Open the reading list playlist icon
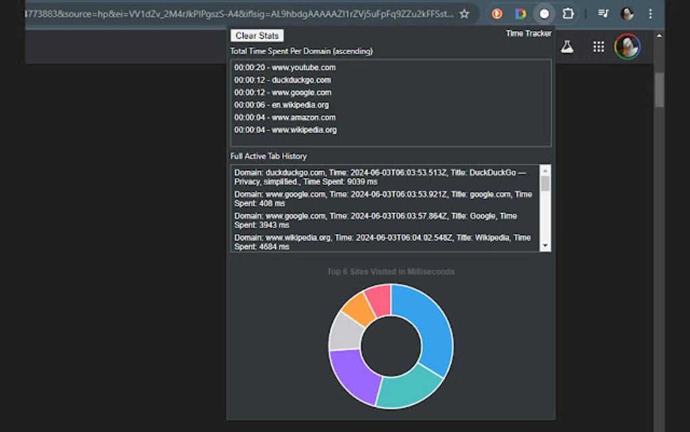 point(603,14)
